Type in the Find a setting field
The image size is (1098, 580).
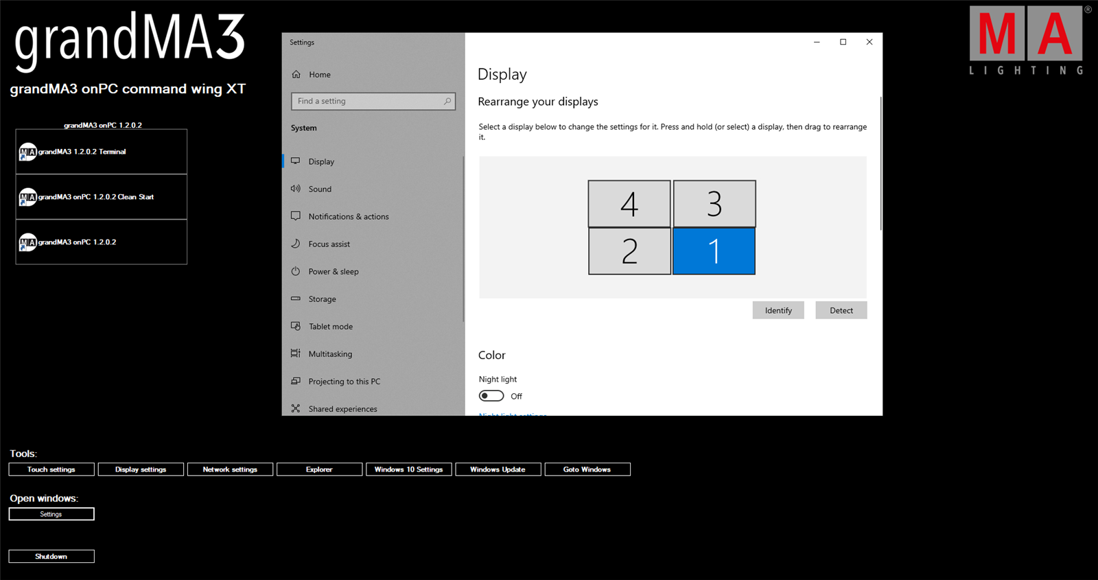pos(367,101)
